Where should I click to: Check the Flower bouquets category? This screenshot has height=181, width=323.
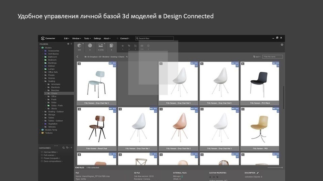coord(42,158)
